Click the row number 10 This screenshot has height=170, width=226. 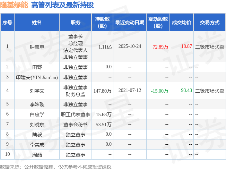[7, 154]
